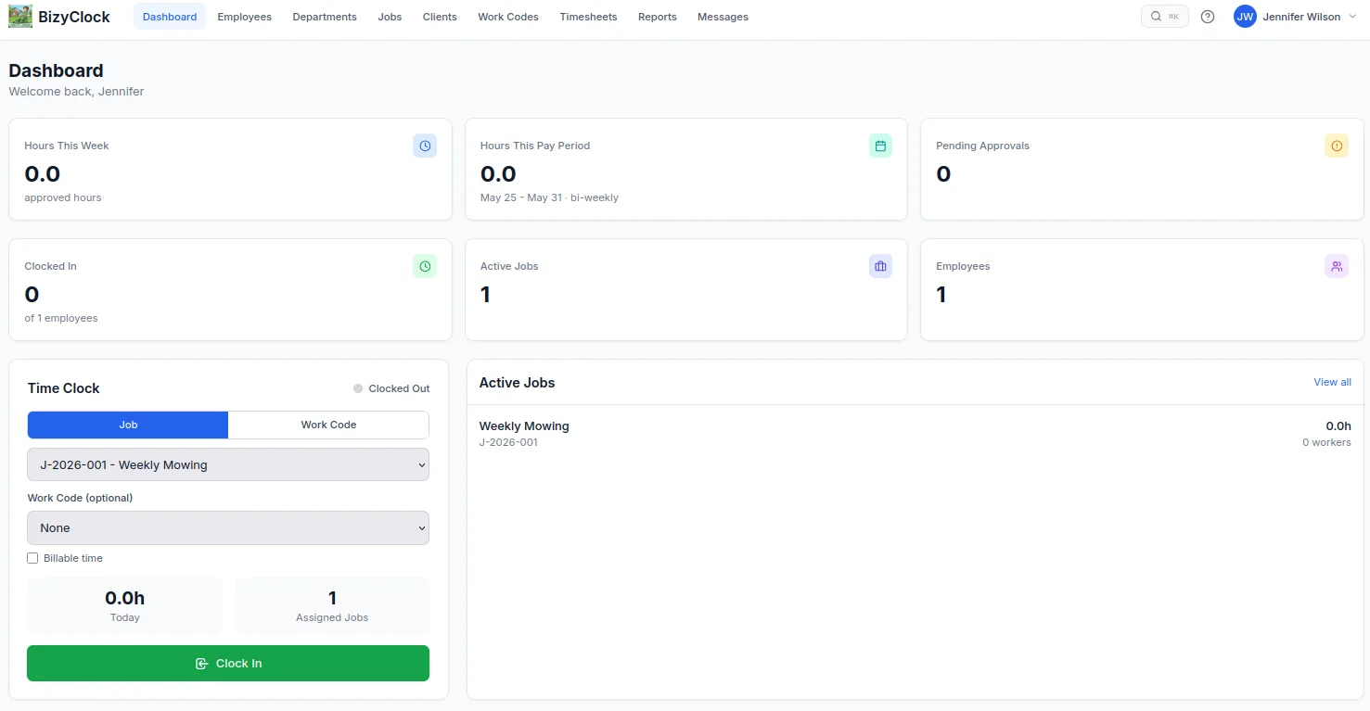Click the search box in the header

tap(1165, 17)
